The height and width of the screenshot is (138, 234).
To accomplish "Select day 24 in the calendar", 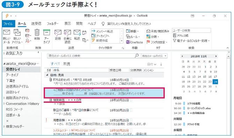I will point(215,82).
